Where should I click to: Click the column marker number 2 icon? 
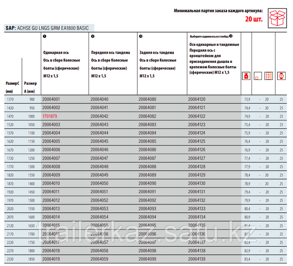pyautogui.click(x=92, y=36)
